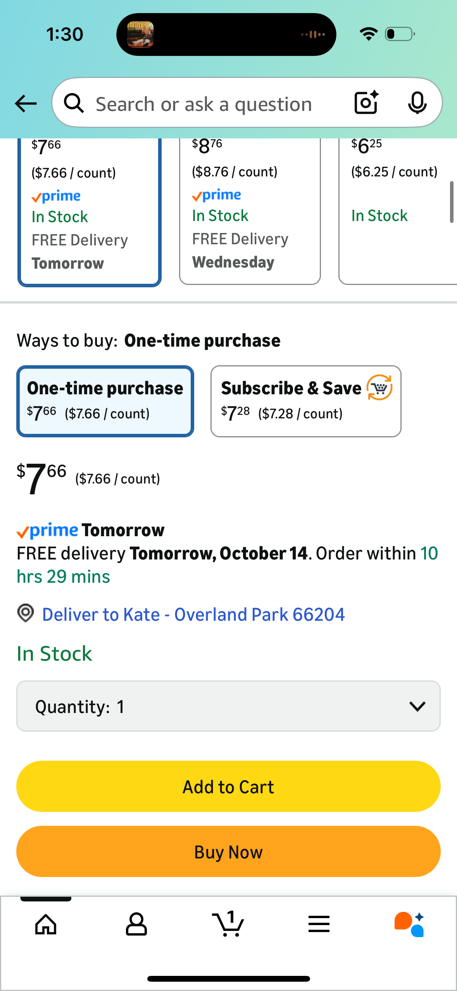Screen dimensions: 457x991
Task: Choose the $6.25 per count variant
Action: tap(397, 211)
